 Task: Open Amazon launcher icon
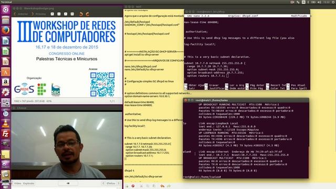[6, 82]
